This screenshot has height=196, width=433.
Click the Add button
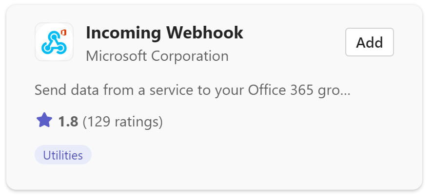369,42
